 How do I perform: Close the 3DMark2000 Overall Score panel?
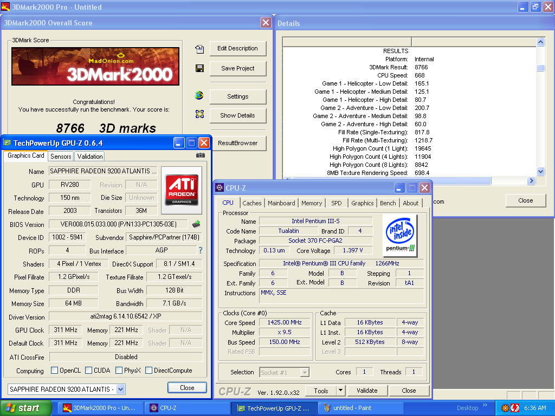pyautogui.click(x=266, y=23)
